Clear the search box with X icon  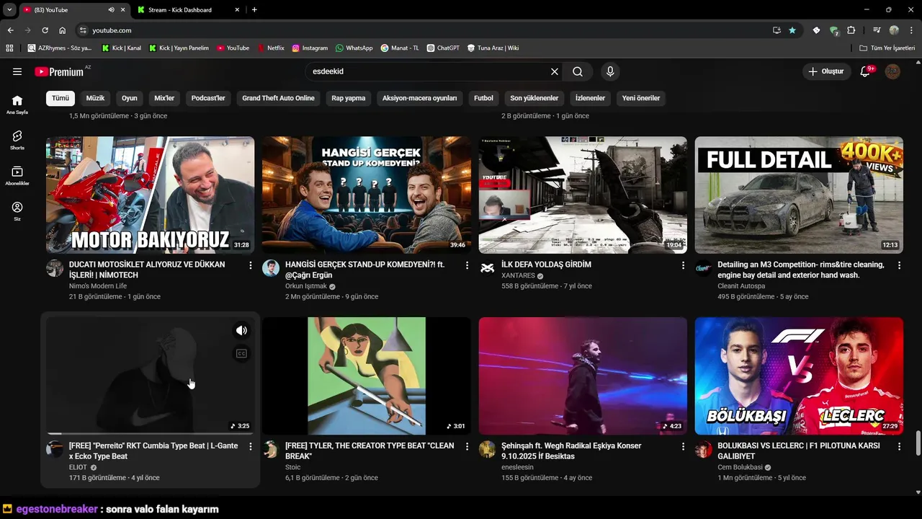(555, 71)
